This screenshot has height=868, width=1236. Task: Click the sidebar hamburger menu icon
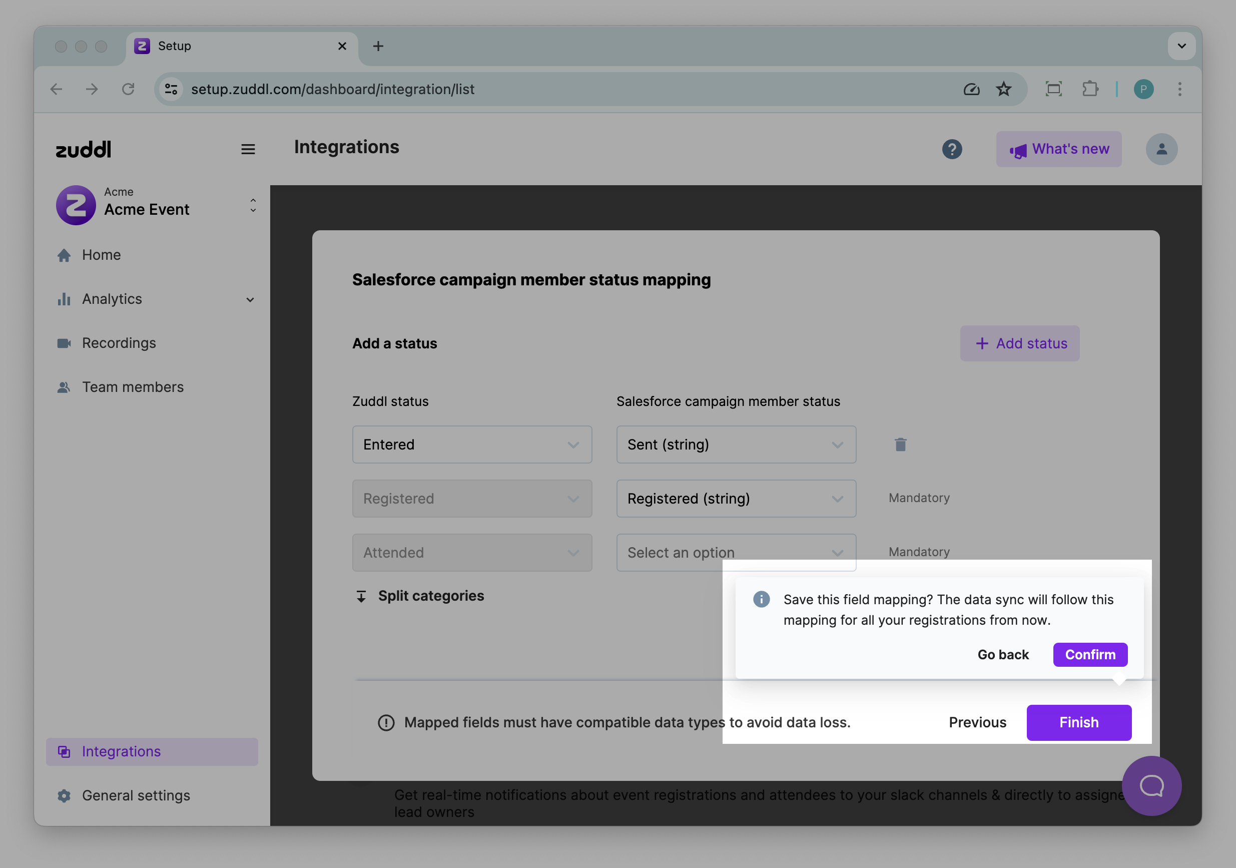tap(248, 149)
